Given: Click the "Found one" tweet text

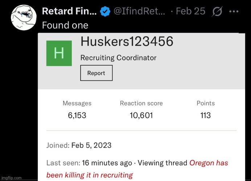Looking at the screenshot, I should (65, 25).
